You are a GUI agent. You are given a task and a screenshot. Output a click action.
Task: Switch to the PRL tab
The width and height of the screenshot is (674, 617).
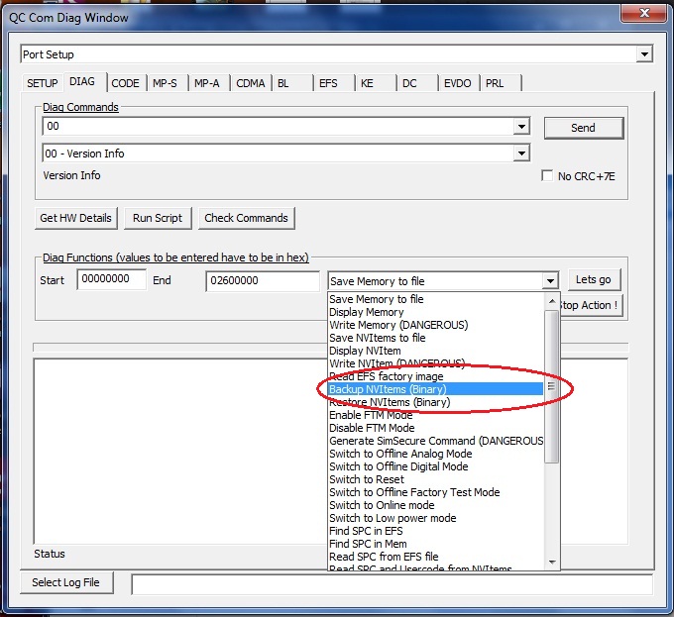[x=495, y=83]
